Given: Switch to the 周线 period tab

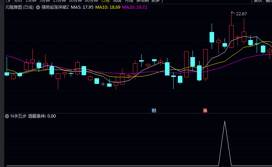Looking at the screenshot, I should click(117, 1).
